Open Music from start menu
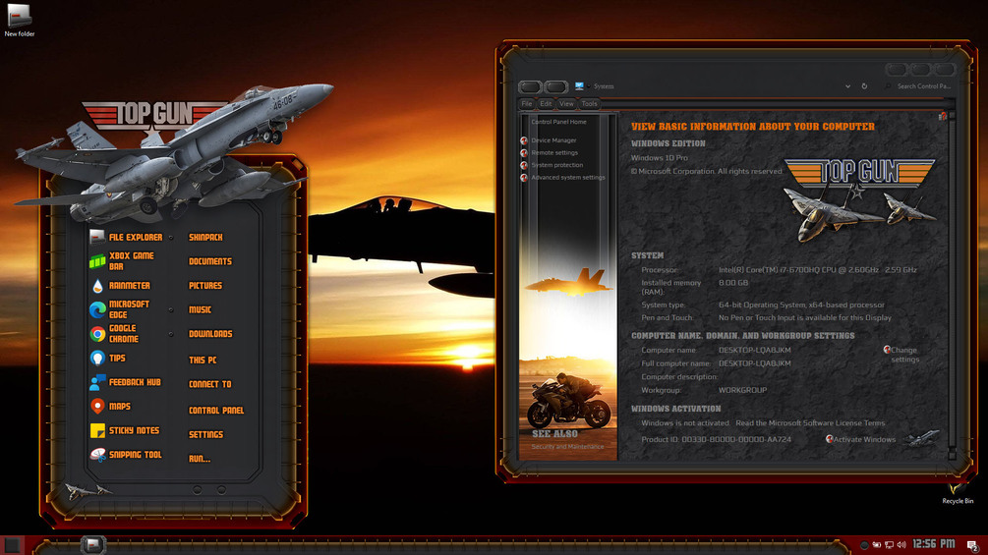Viewport: 988px width, 555px height. (200, 309)
